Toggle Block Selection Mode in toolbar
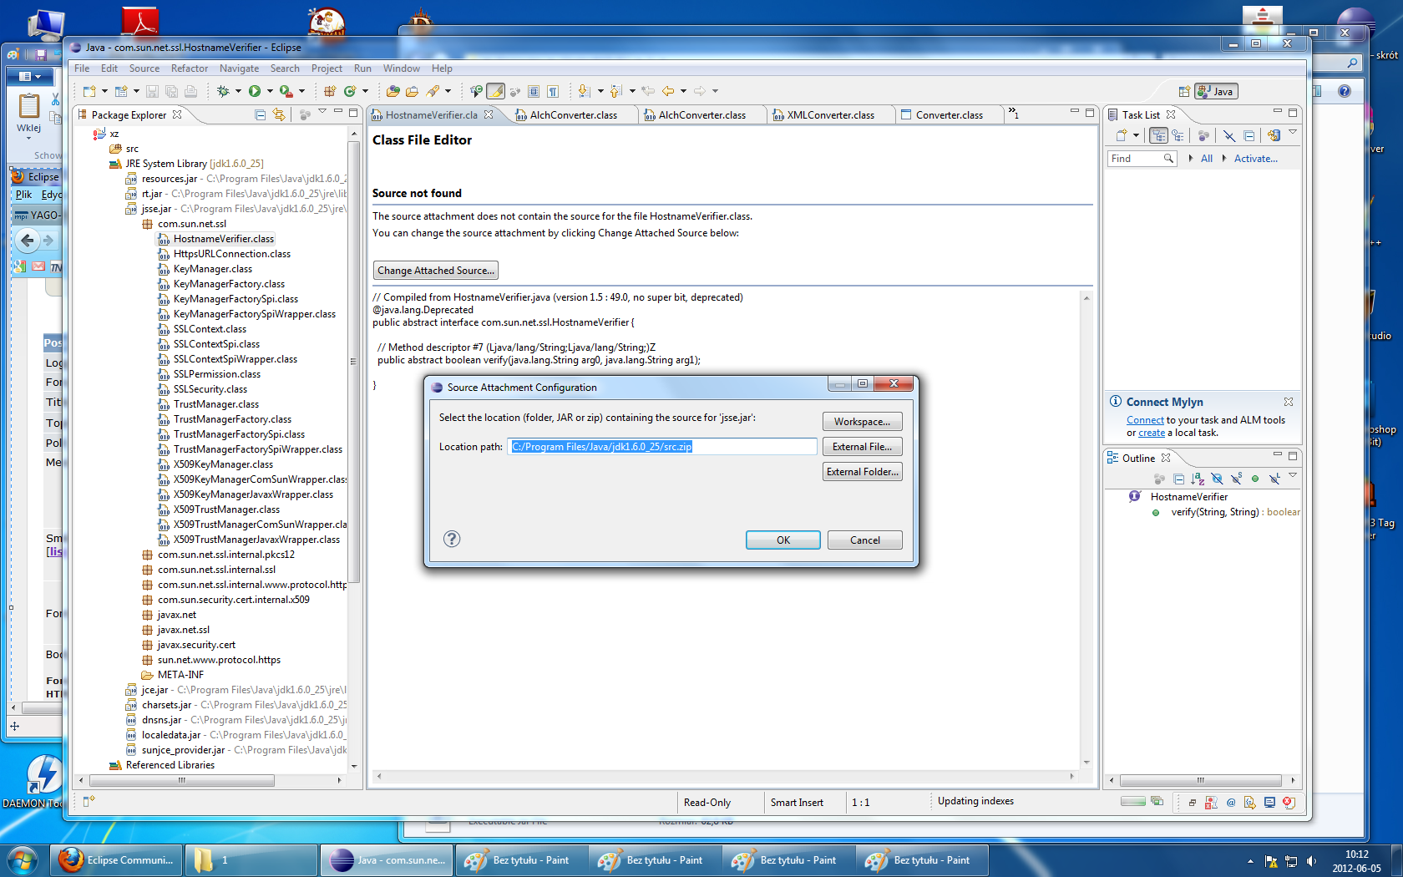This screenshot has height=877, width=1403. coord(534,91)
